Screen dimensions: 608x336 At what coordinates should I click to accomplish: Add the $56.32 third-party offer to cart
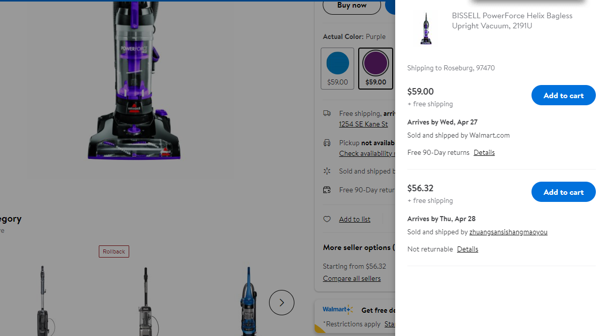pos(563,192)
